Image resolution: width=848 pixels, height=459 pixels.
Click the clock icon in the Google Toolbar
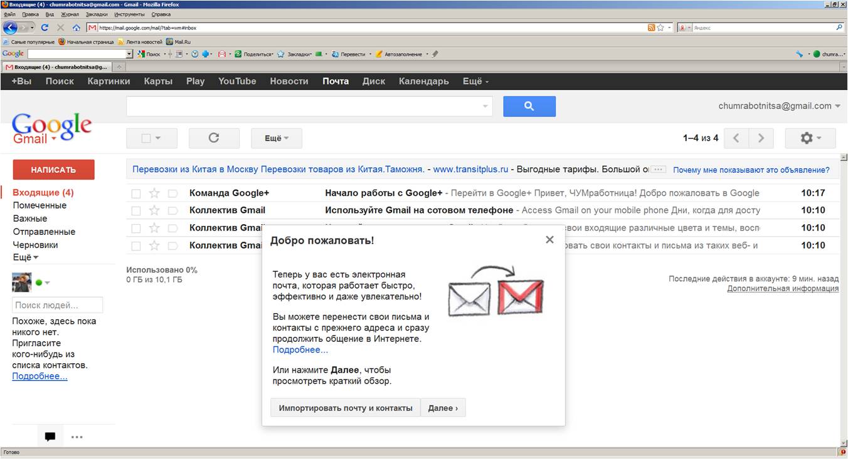(195, 54)
